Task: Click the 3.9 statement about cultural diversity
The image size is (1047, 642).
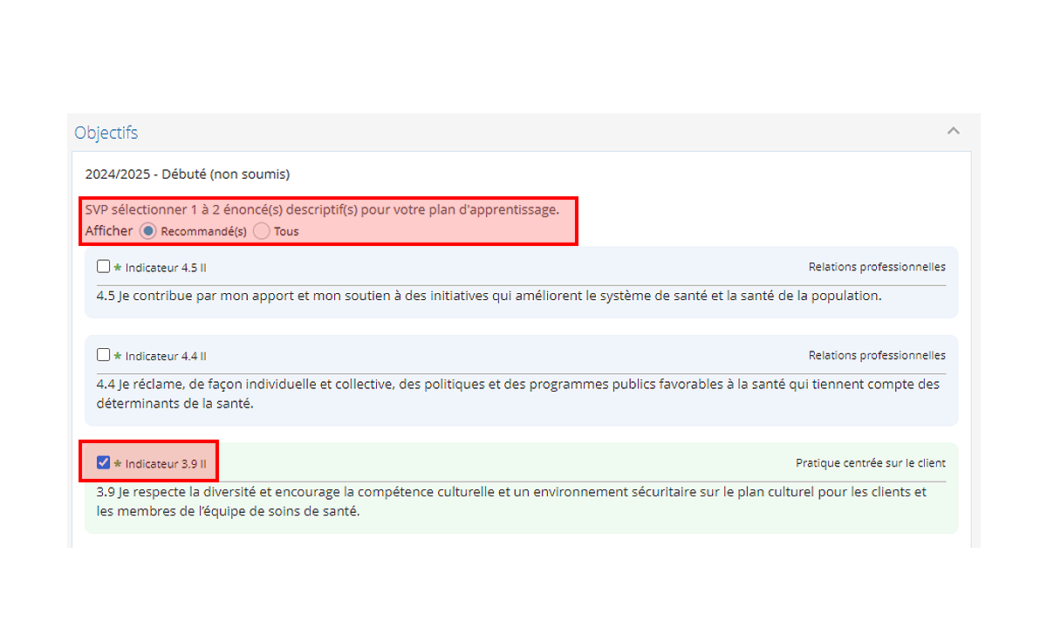Action: pyautogui.click(x=510, y=502)
